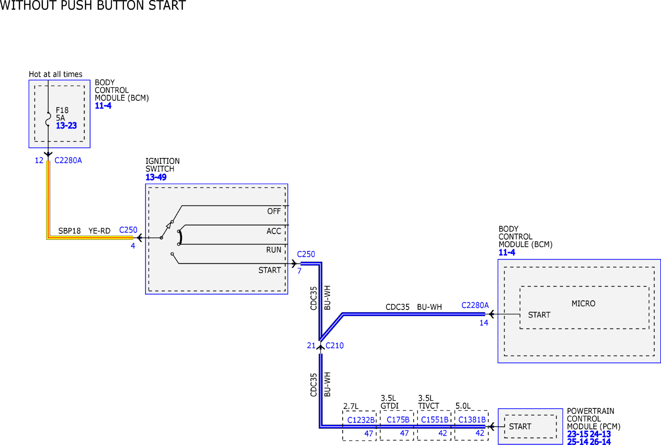Viewport: 661px width, 445px height.
Task: Open BCM page reference 11-4 at top left
Action: pyautogui.click(x=103, y=106)
